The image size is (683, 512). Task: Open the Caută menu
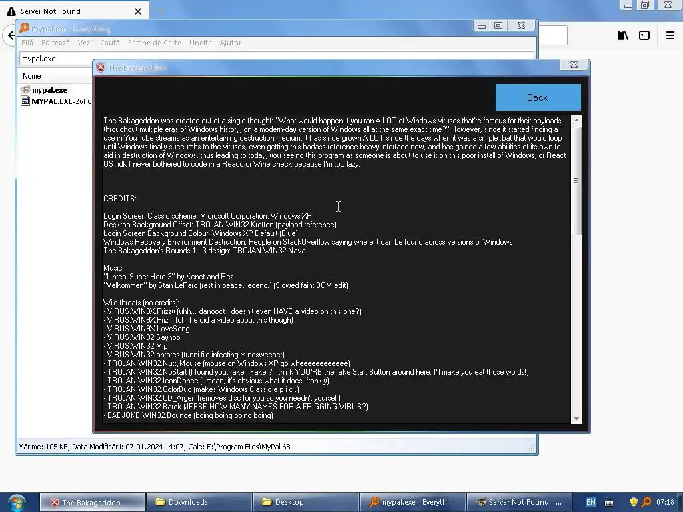click(110, 43)
